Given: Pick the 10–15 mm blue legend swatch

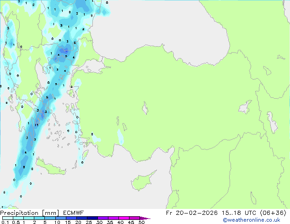Looking at the screenshot, I should [61, 218].
